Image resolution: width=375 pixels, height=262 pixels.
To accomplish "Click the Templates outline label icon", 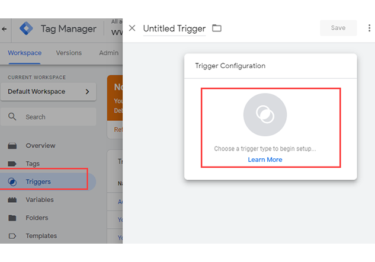I will [x=12, y=236].
